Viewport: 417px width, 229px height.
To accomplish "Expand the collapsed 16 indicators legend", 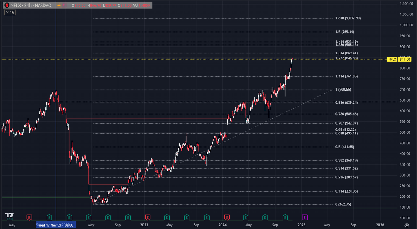I will coord(10,12).
